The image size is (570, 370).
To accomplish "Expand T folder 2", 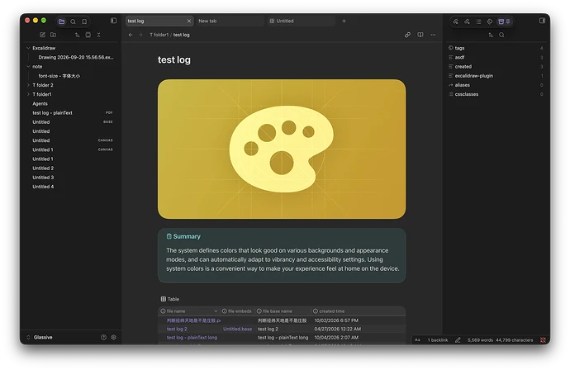I will [28, 85].
